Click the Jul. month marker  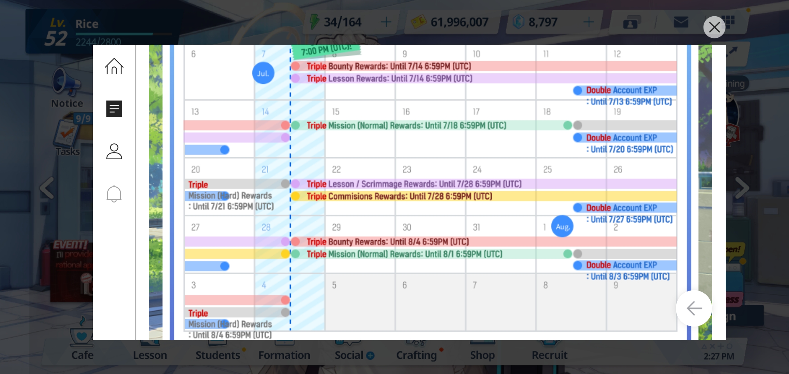pos(263,73)
